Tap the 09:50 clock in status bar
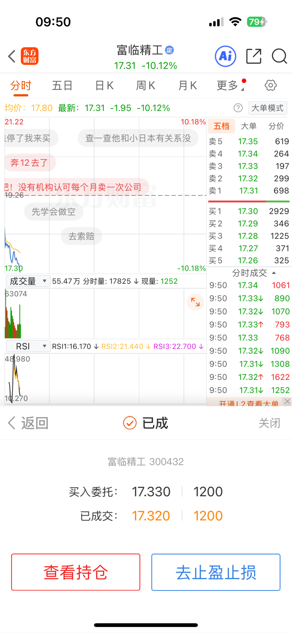The width and height of the screenshot is (292, 633). 53,22
